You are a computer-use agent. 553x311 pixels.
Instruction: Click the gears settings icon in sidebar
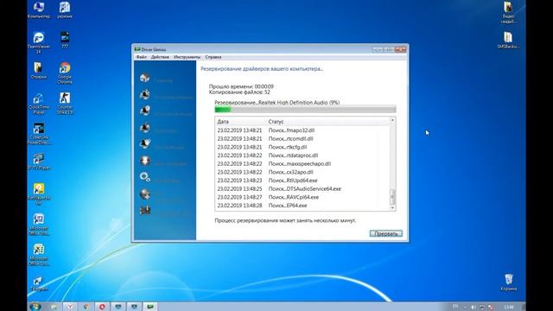[x=144, y=177]
